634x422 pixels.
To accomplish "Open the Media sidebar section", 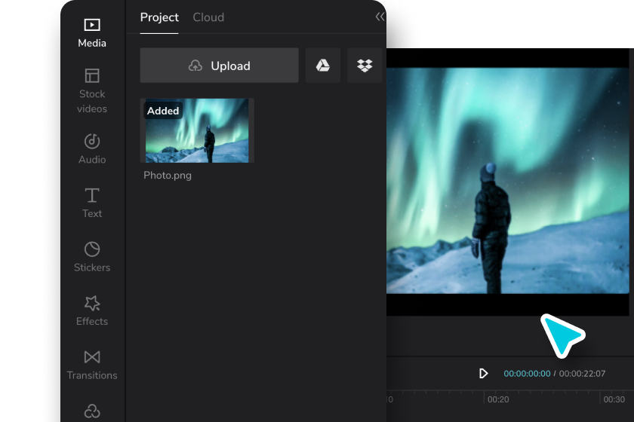I will click(92, 32).
